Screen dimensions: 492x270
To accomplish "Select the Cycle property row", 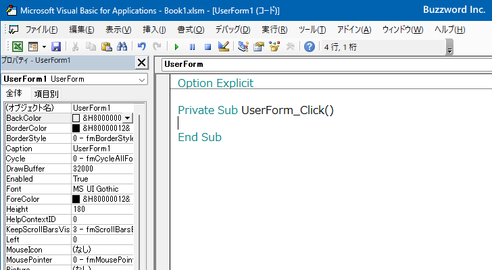I will pos(70,159).
